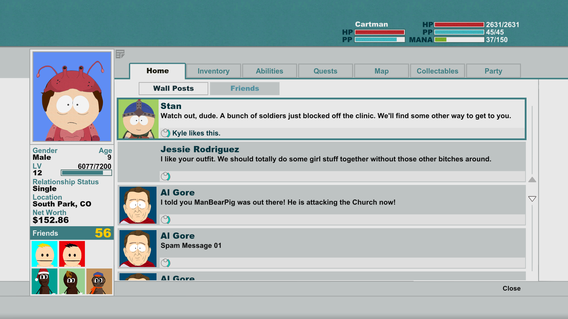View the Collectables tab
This screenshot has height=319, width=568.
(x=437, y=71)
